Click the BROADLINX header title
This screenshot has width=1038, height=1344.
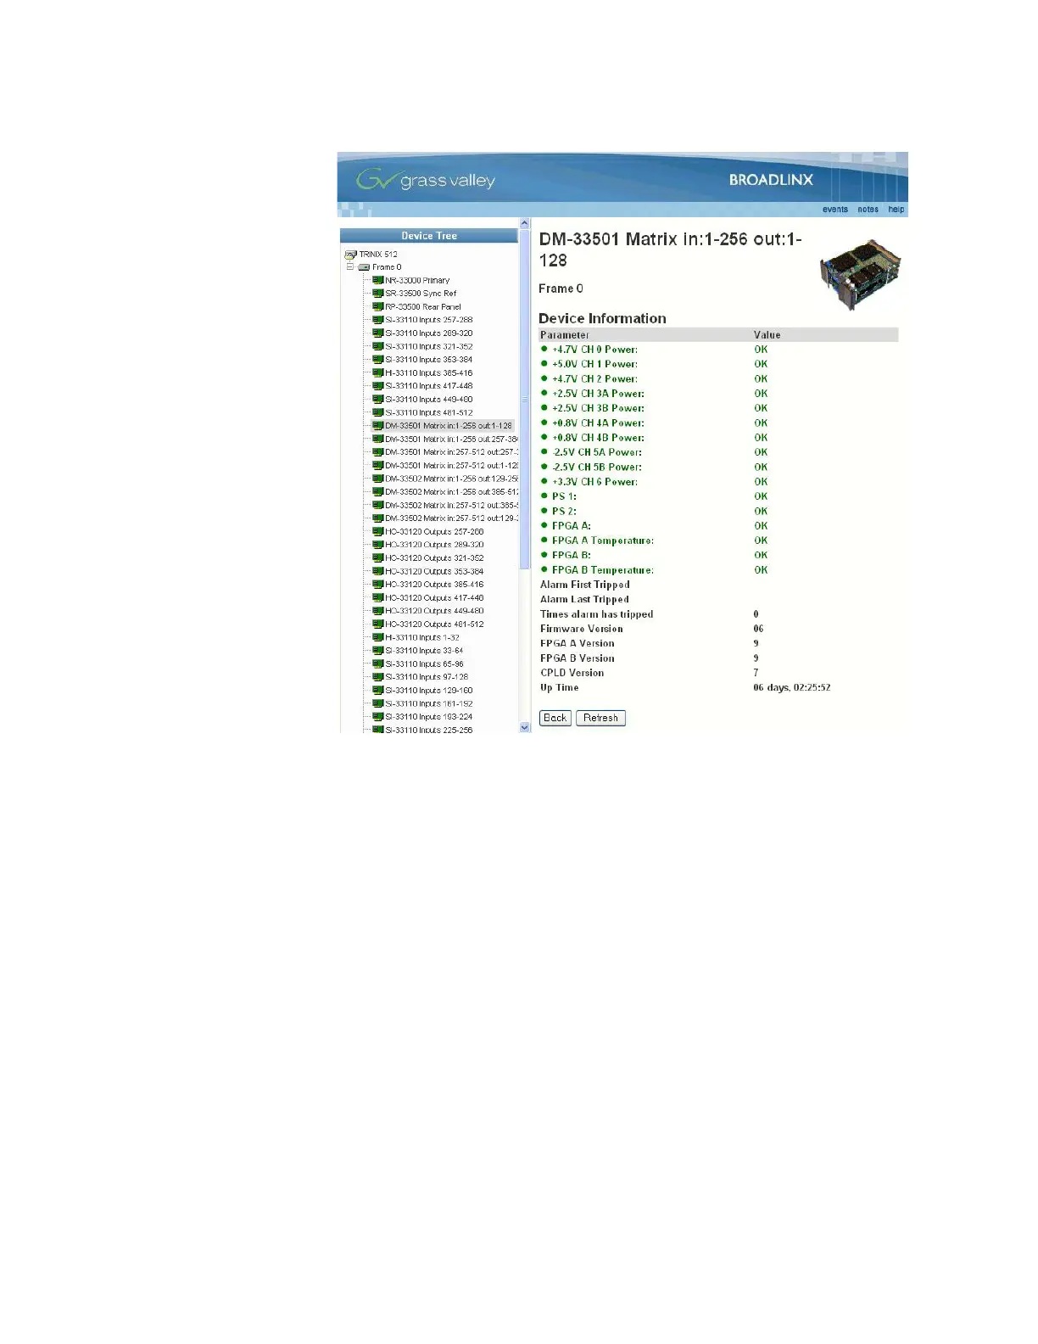tap(771, 180)
